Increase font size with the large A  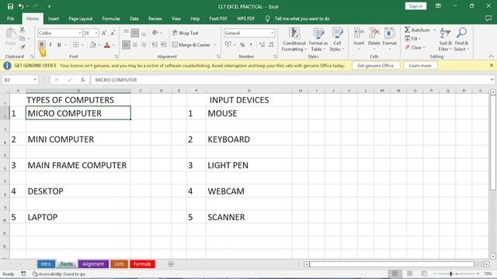tap(104, 33)
